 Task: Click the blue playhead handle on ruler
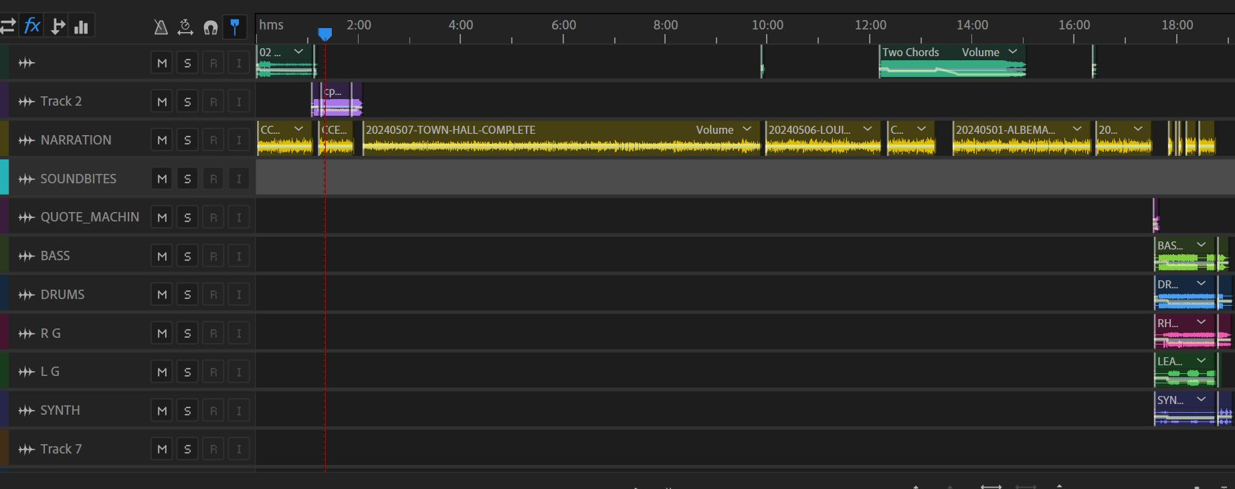(x=325, y=34)
